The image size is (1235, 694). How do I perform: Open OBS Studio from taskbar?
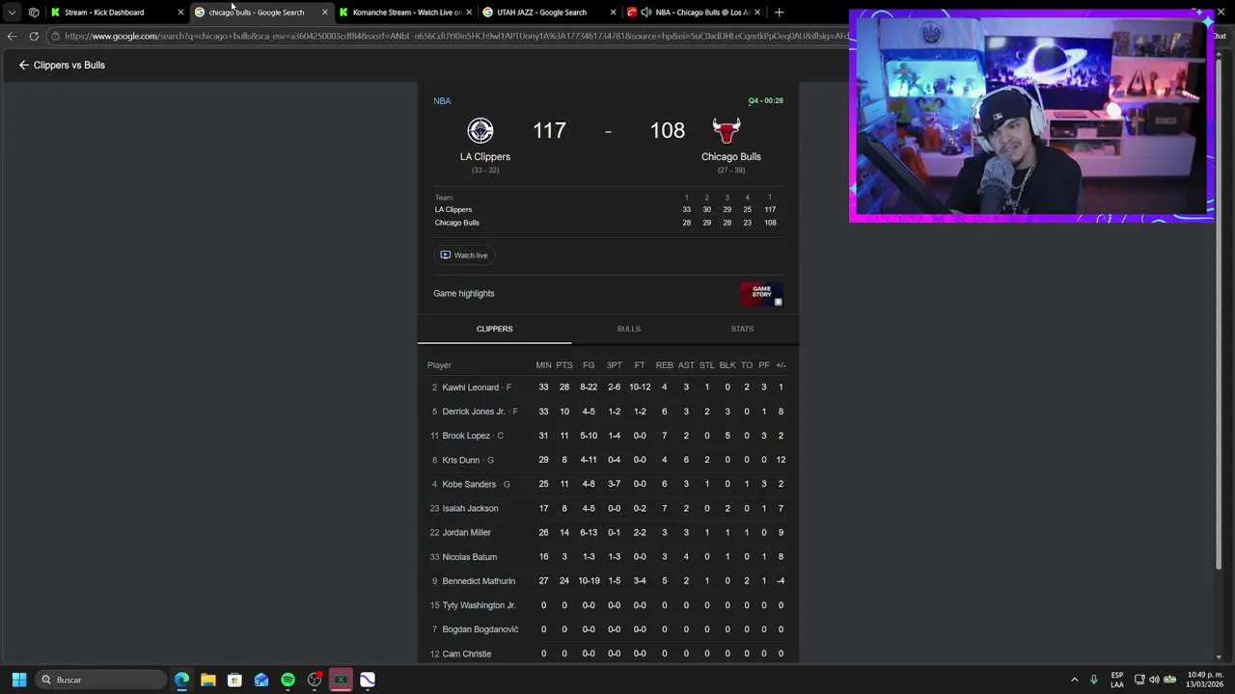[315, 680]
